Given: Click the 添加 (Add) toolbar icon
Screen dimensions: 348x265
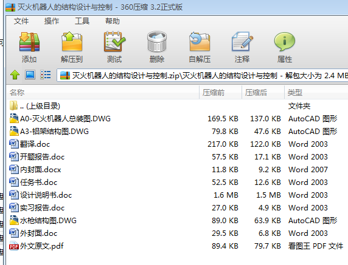Looking at the screenshot, I should click(x=29, y=42).
